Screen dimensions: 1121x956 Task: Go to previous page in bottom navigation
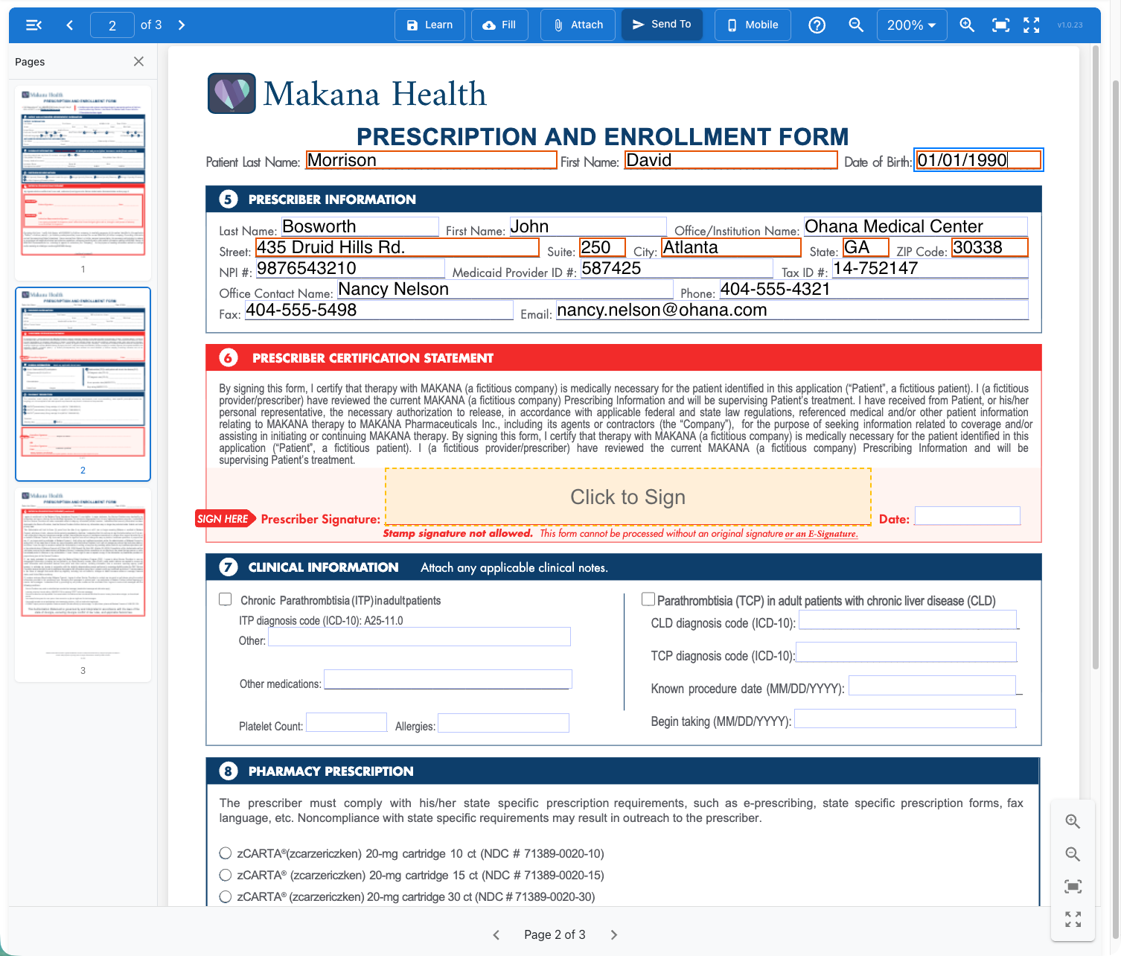click(496, 935)
